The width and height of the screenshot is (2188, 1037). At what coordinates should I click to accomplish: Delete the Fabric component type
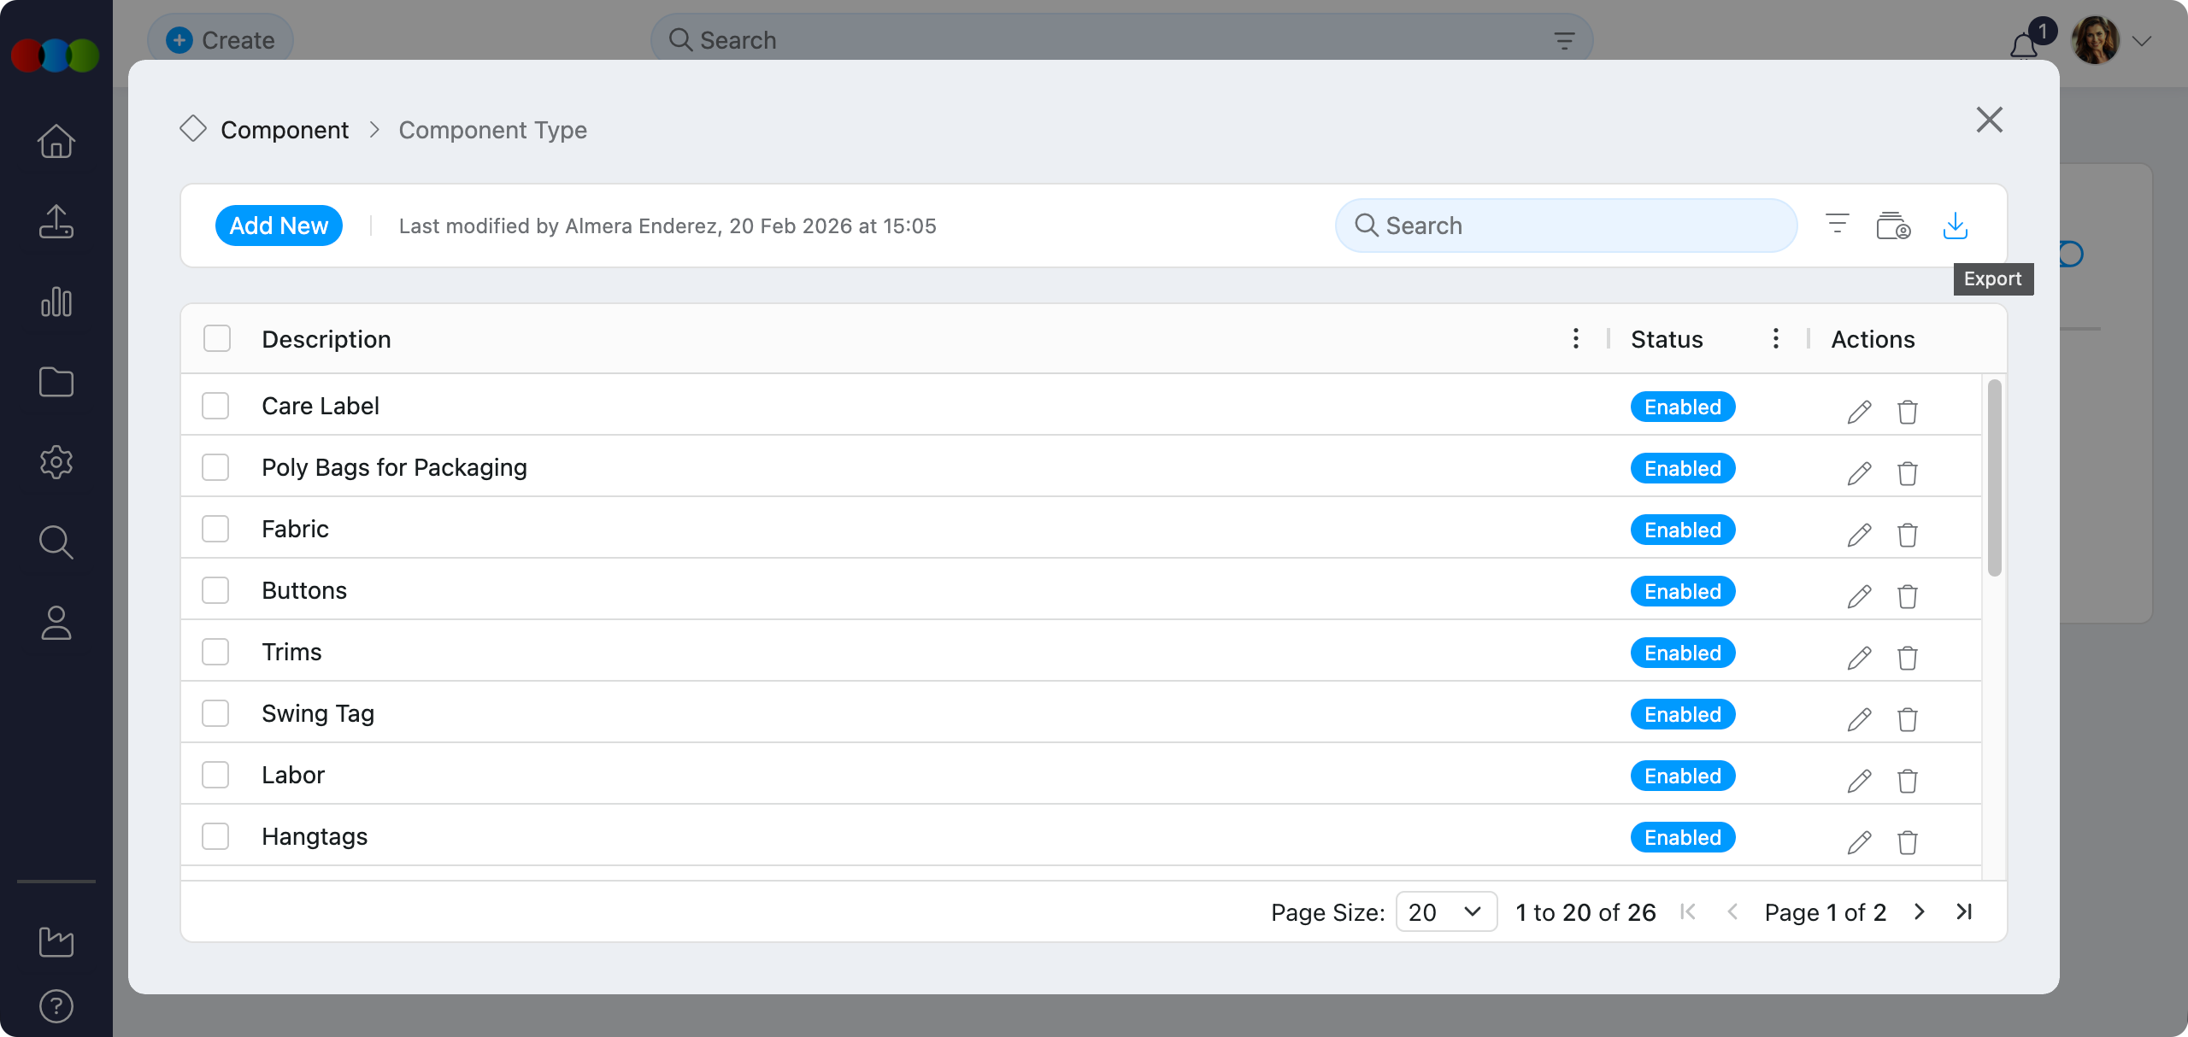click(x=1907, y=535)
